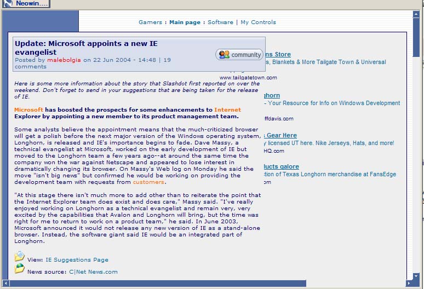Click the View folder icon

point(20,256)
